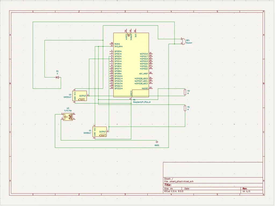The image size is (275, 206).
Task: Click the 'Id: 1/1' title block text
Action: tap(247, 191)
